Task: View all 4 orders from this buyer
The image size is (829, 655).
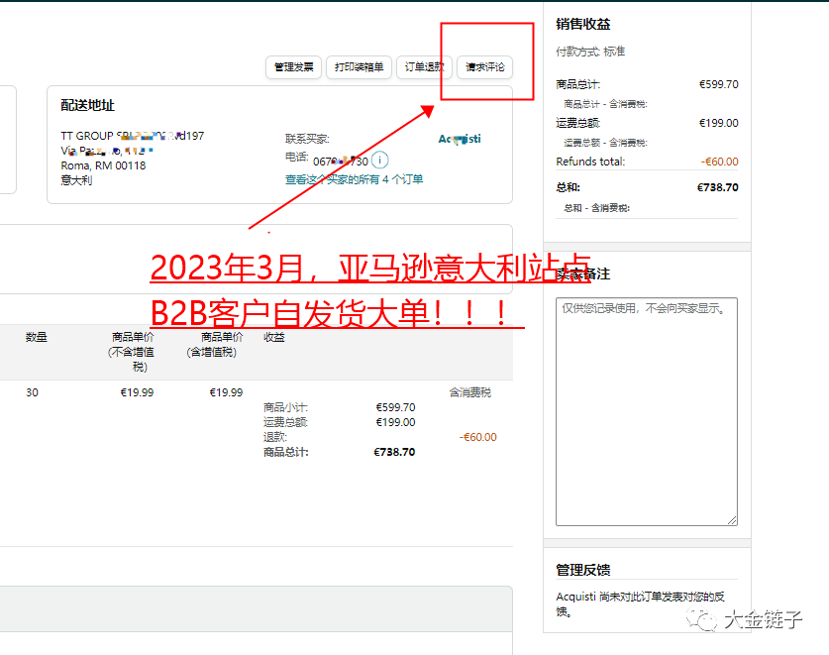Action: pos(355,179)
